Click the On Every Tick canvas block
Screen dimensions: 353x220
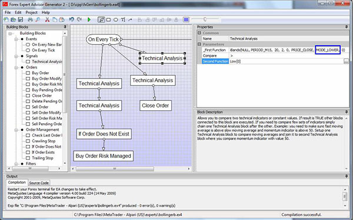click(x=104, y=39)
